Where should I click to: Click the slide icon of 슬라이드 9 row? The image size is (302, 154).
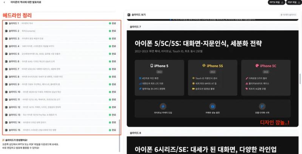click(6, 84)
